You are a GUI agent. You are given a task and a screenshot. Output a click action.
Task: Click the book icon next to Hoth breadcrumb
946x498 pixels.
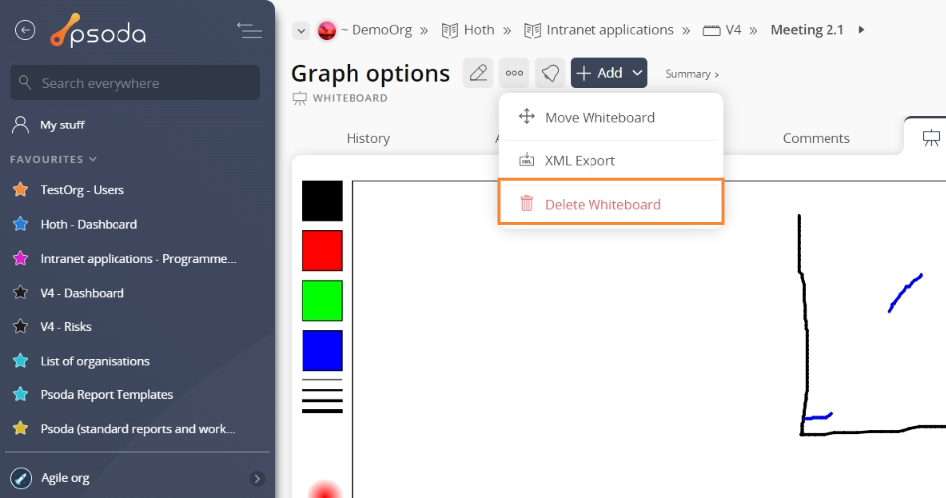coord(449,30)
